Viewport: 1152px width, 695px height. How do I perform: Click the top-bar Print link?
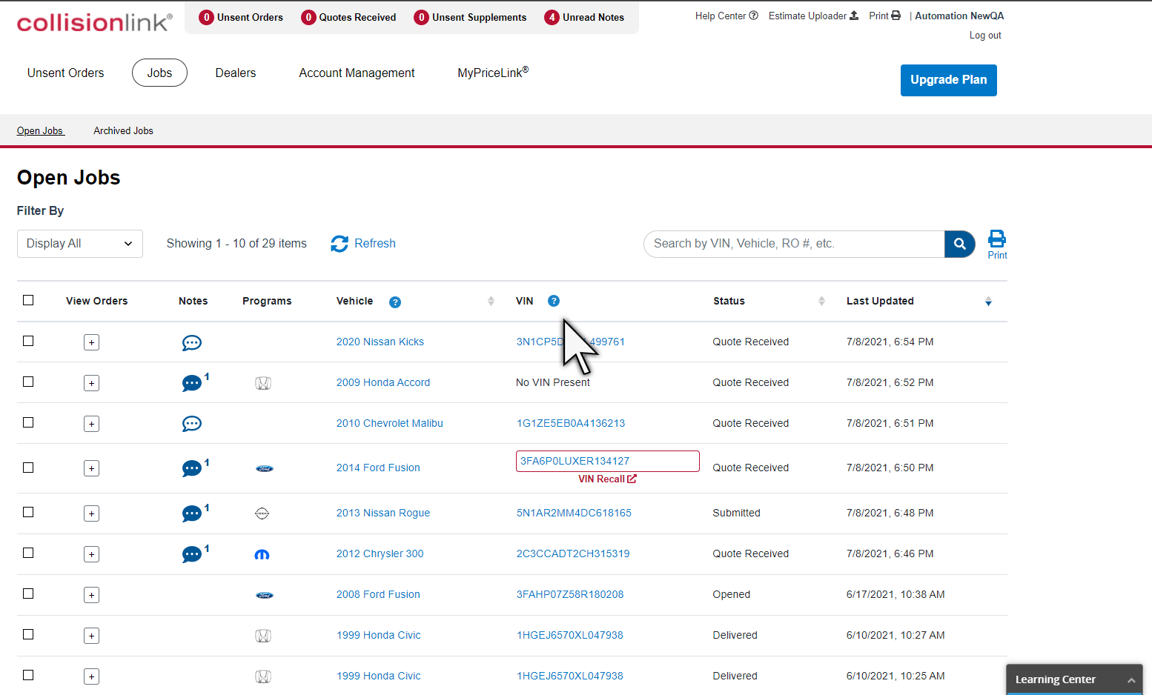(x=884, y=16)
